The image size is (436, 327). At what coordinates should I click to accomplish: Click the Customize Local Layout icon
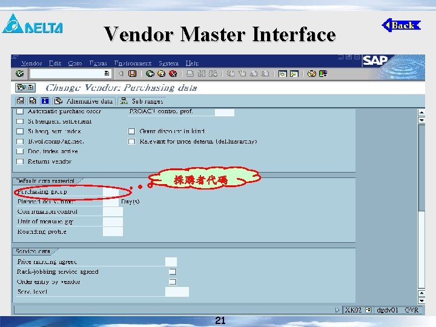click(323, 74)
